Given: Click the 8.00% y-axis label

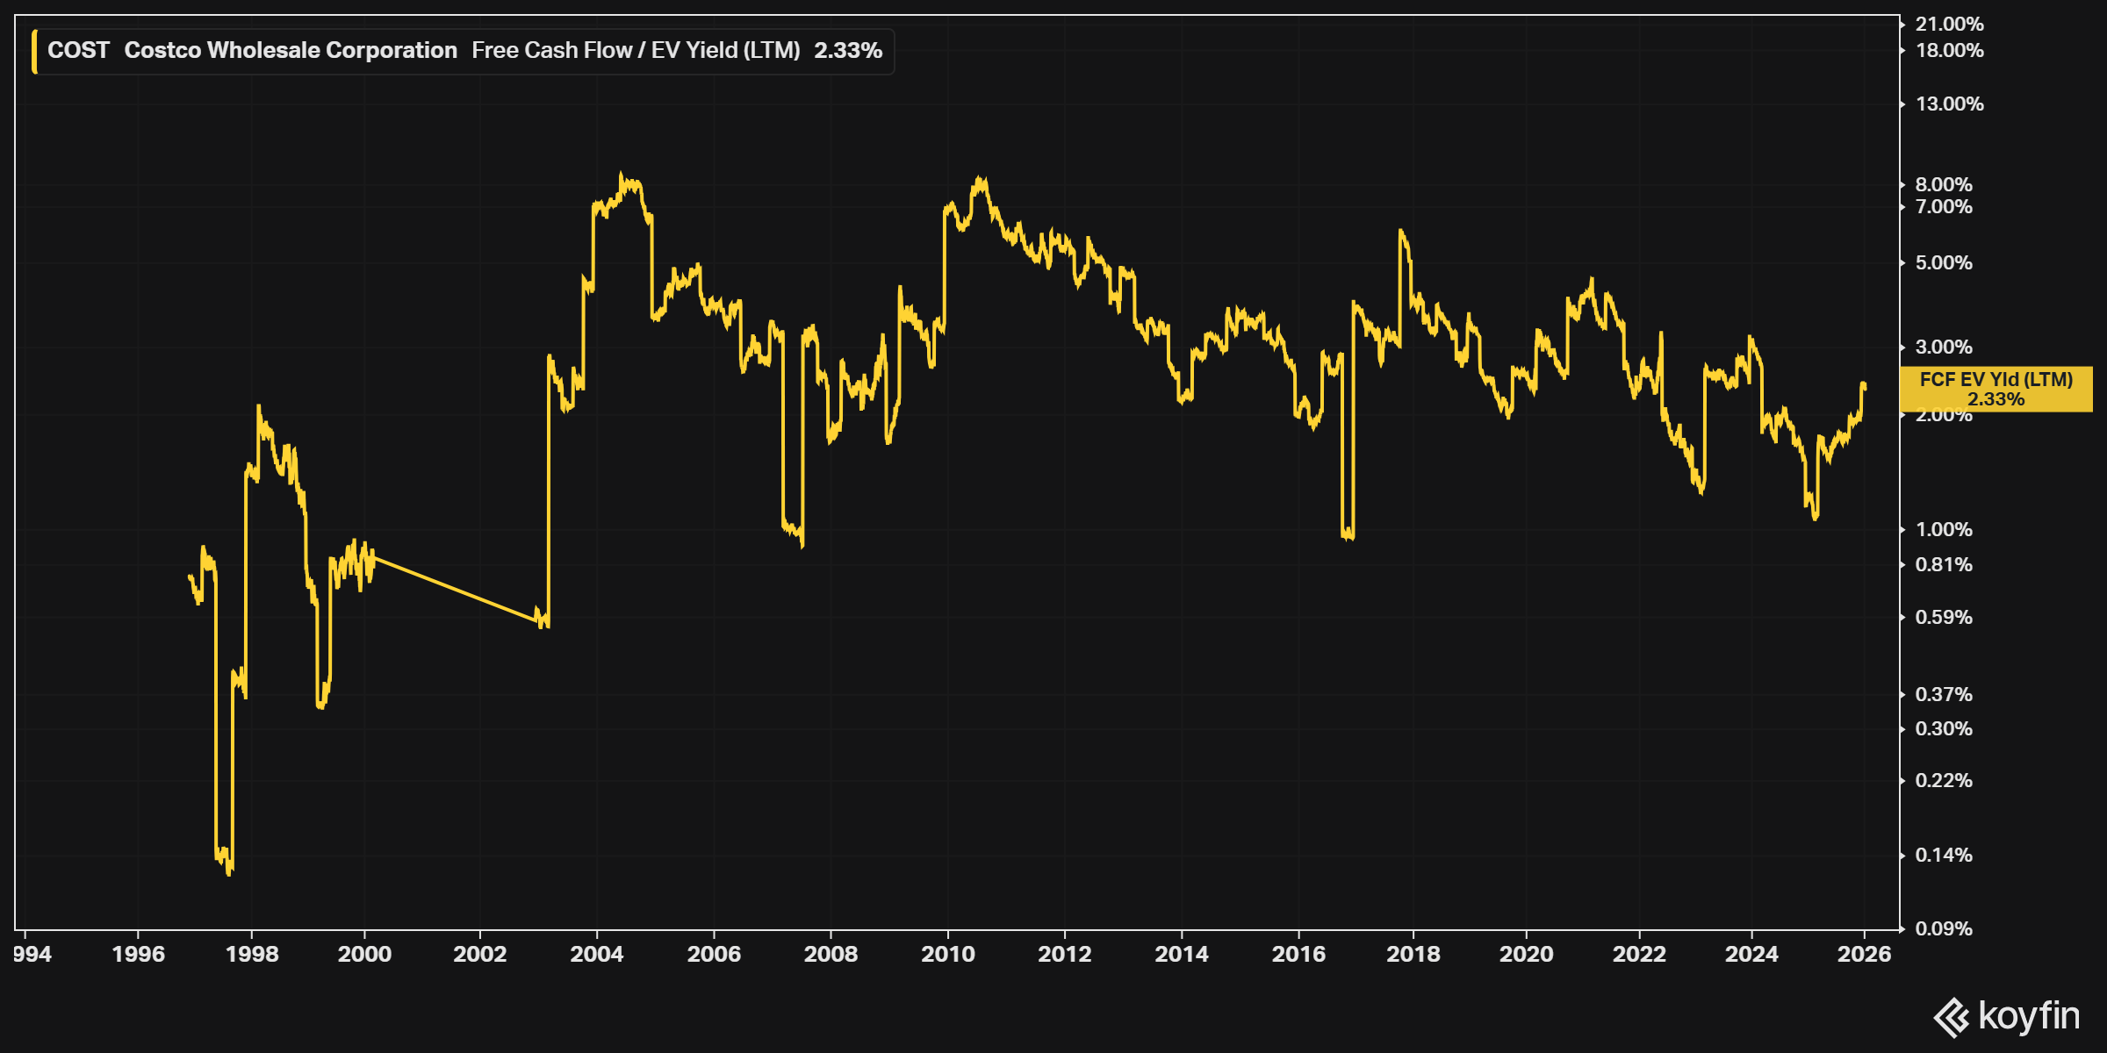Looking at the screenshot, I should [1943, 185].
